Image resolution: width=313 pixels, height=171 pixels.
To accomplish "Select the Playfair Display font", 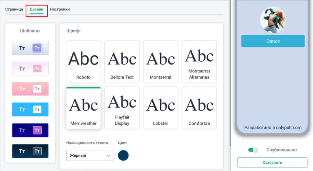I will click(x=122, y=108).
